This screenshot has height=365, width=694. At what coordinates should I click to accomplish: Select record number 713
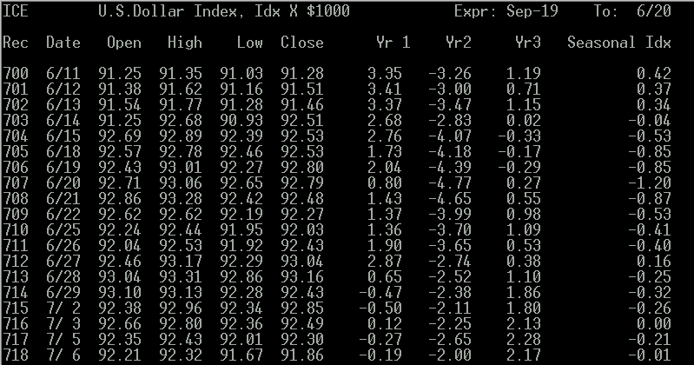pyautogui.click(x=16, y=276)
